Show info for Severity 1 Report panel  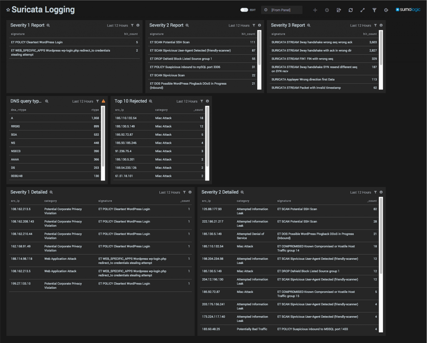coord(138,25)
